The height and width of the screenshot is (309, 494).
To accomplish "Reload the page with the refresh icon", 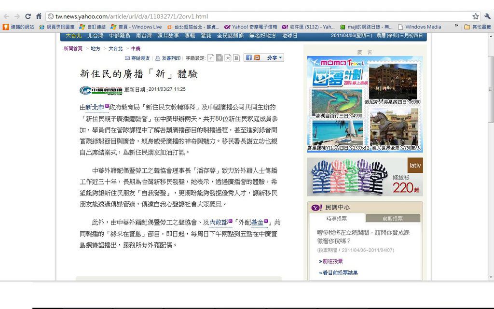I will point(28,16).
